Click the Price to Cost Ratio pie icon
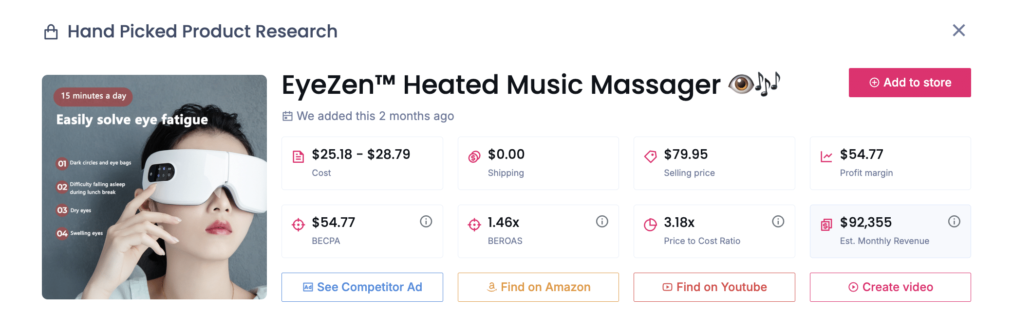 pos(650,223)
